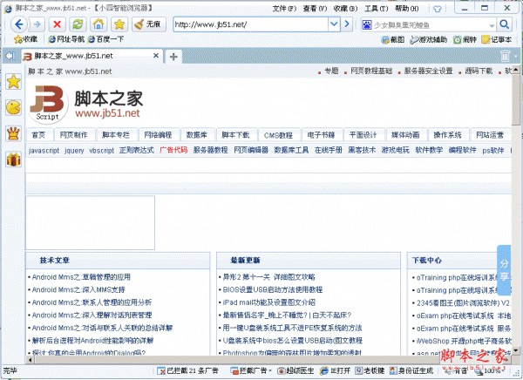Click 已拦截 21 条广告 status item
Image resolution: width=523 pixels, height=380 pixels.
[187, 370]
